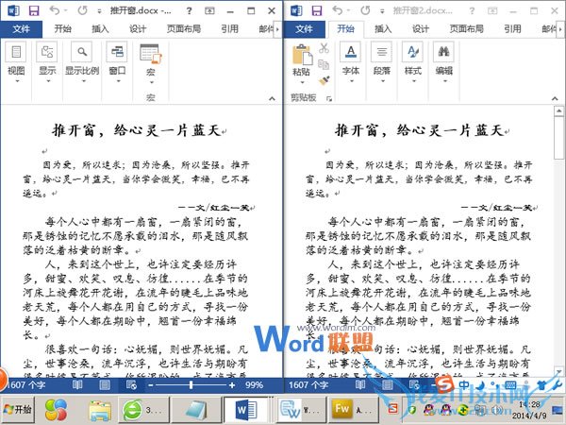Click the 99% zoom level in the left status bar
The width and height of the screenshot is (566, 425).
pos(254,385)
